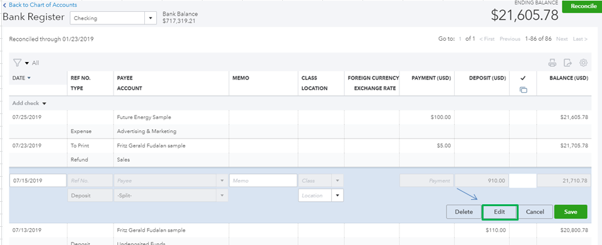Viewport: 602px width, 245px height.
Task: Click the To Print reference cell
Action: (80, 146)
